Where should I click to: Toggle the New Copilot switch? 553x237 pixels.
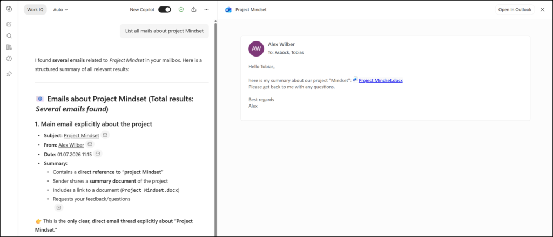pos(164,10)
